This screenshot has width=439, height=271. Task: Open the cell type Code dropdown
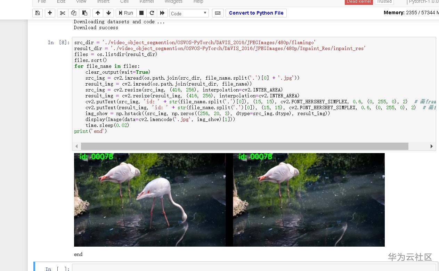pyautogui.click(x=189, y=13)
